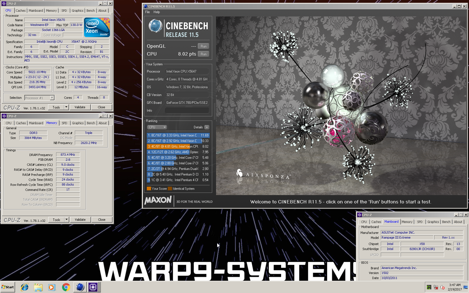Screen dimensions: 469x293
Task: Open Bench tab in top CPU-Z window
Action: pyautogui.click(x=91, y=11)
